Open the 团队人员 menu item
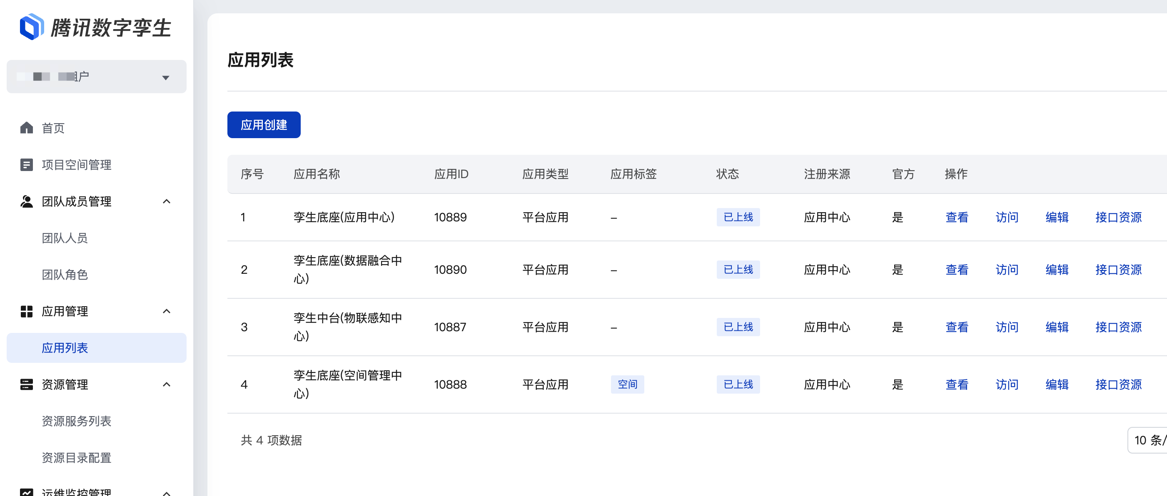Screen dimensions: 1167x496 65,238
